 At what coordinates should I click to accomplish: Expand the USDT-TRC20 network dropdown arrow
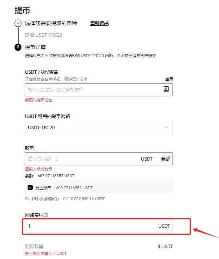tap(166, 128)
